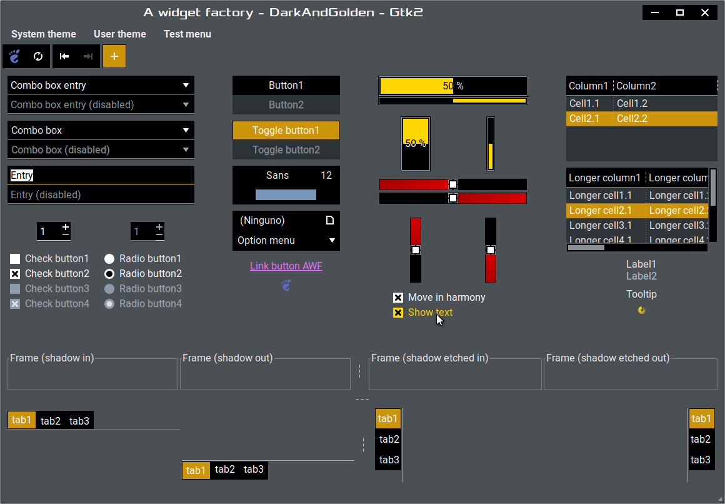
Task: Click disabled Toggle button2
Action: coord(286,149)
